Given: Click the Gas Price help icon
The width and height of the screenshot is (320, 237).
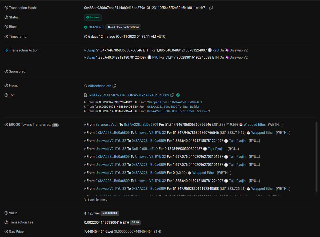Looking at the screenshot, I should tap(6, 231).
